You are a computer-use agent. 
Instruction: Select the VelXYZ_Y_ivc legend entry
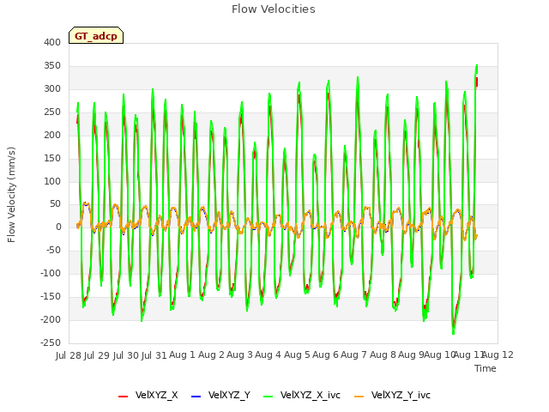(393, 395)
